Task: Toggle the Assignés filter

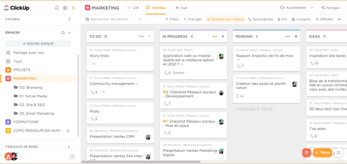Action: coord(301,19)
